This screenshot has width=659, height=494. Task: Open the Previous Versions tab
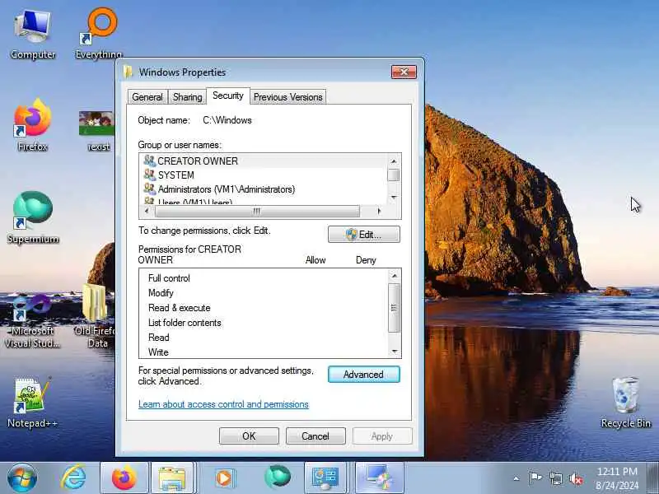pyautogui.click(x=287, y=97)
